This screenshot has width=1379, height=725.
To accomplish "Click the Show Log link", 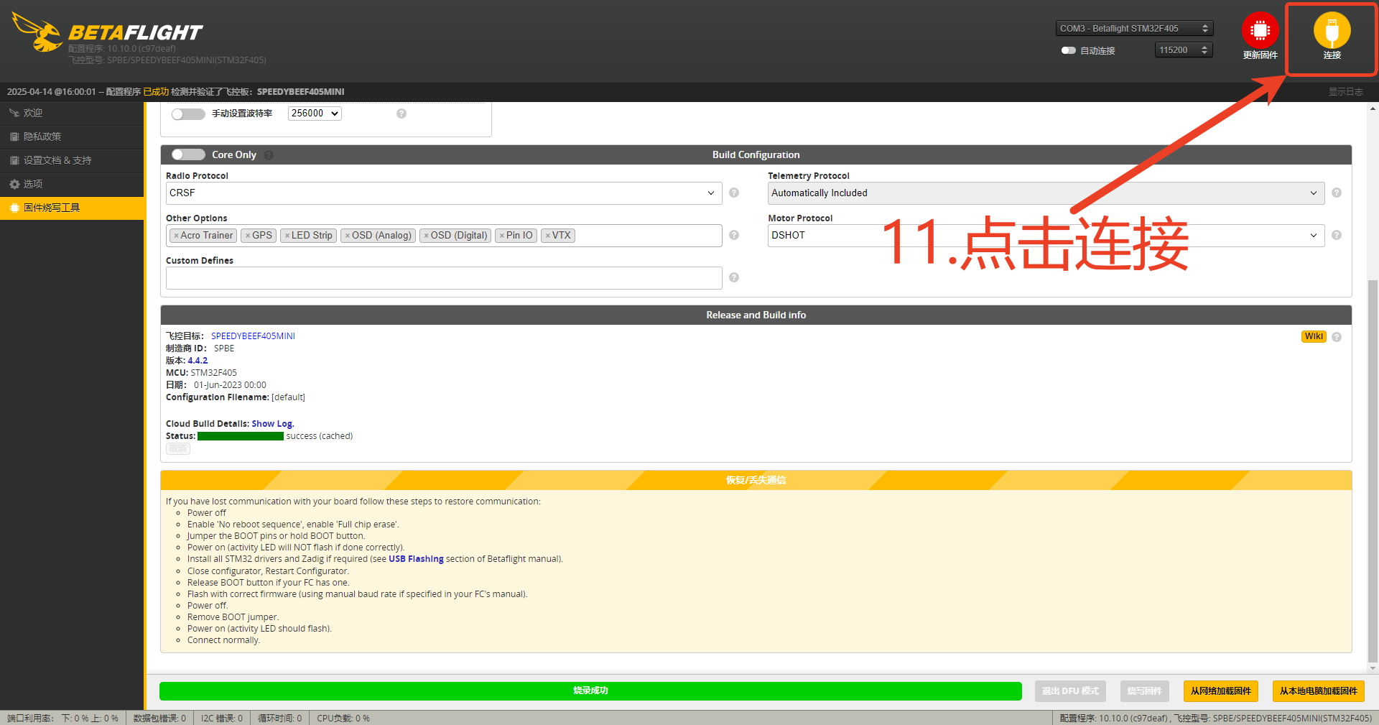I will [272, 424].
